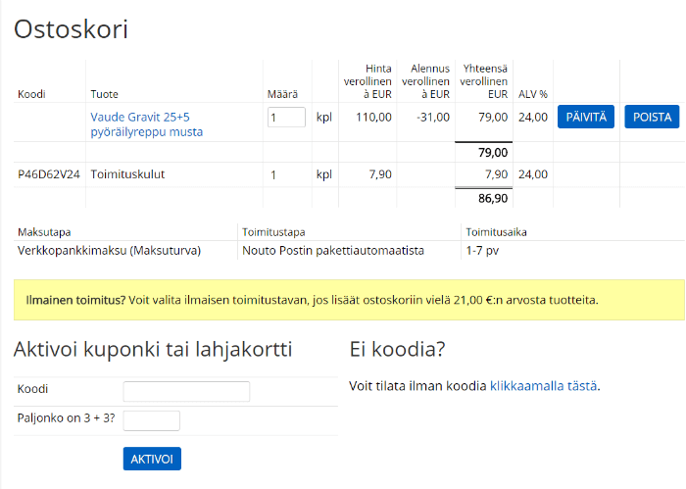
Task: Remove the item with the POISTA button
Action: 651,118
